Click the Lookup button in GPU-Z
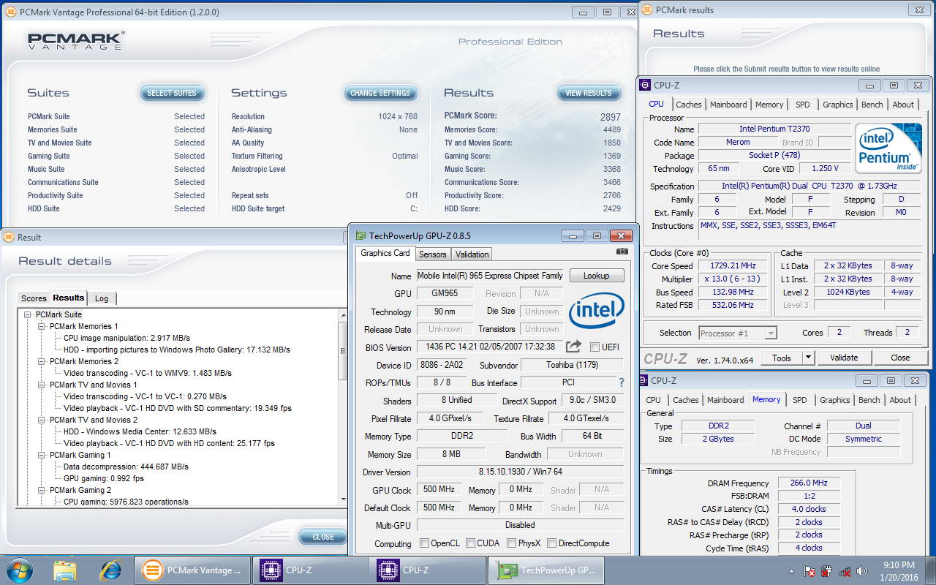This screenshot has width=936, height=585. (x=596, y=276)
